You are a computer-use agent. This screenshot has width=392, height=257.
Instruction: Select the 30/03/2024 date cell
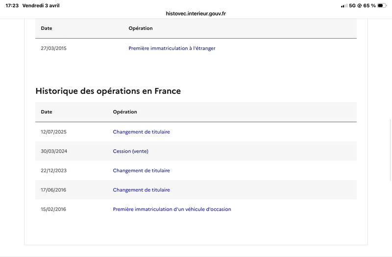tap(54, 151)
